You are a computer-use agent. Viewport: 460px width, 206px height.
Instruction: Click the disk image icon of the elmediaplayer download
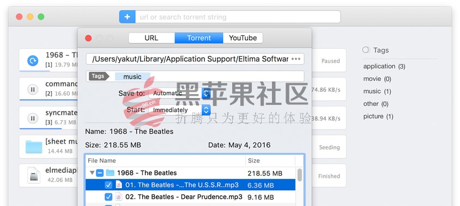click(34, 175)
